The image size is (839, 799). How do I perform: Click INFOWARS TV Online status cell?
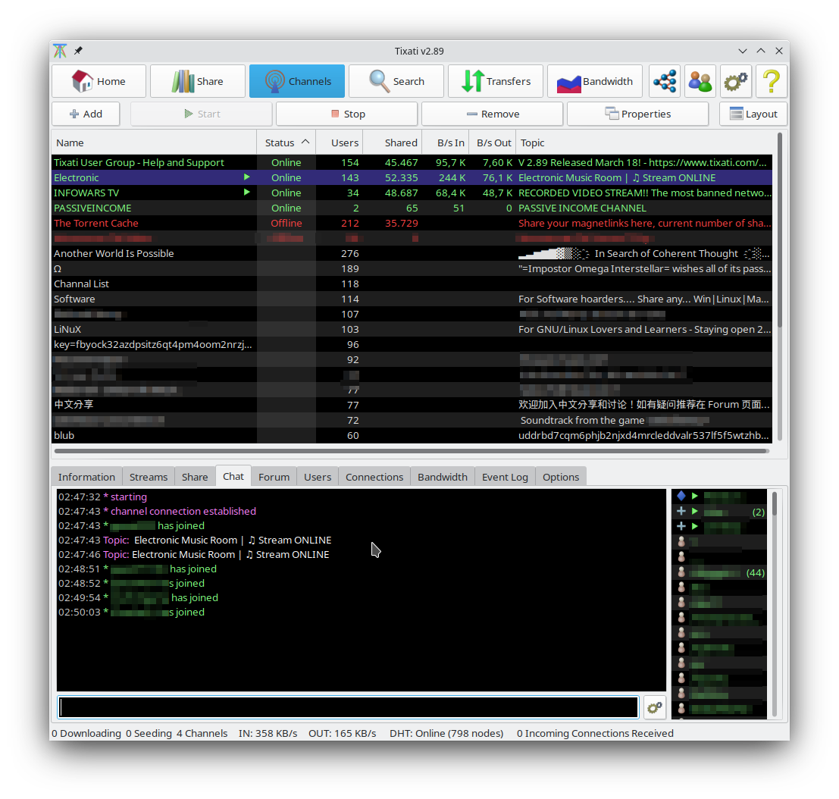coord(286,193)
